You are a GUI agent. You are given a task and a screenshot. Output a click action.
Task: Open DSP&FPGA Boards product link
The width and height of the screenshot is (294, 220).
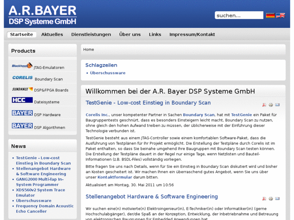51,90
